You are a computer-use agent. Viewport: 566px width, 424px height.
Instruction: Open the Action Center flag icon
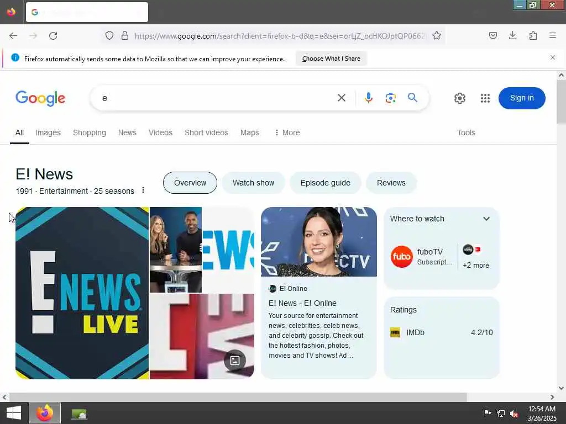[x=487, y=413]
